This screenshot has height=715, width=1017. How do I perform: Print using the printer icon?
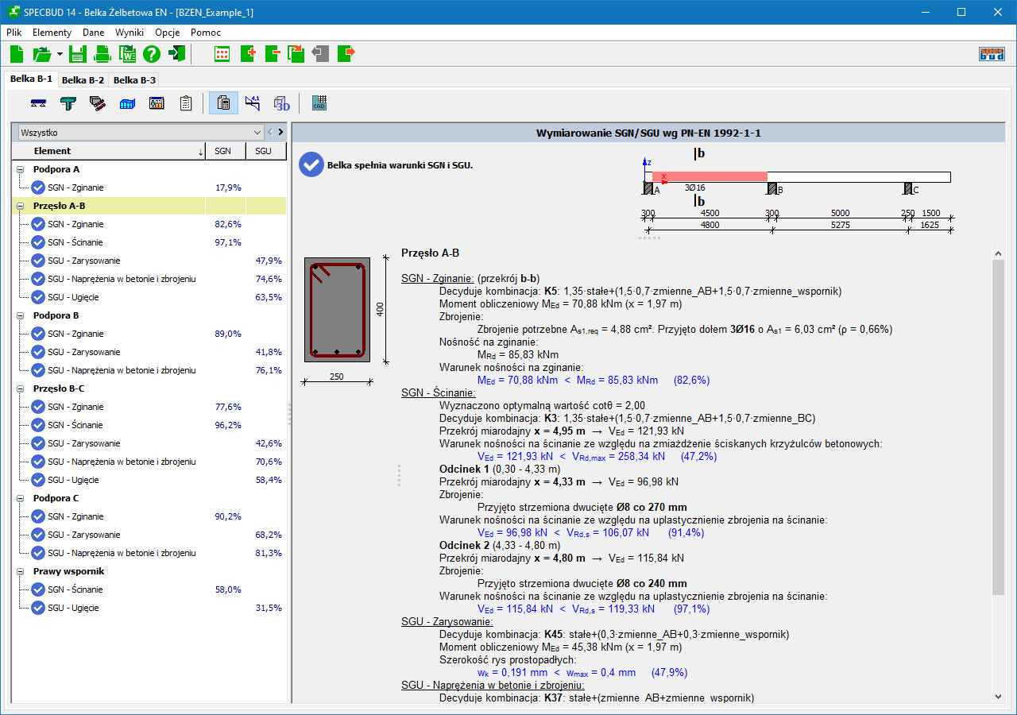pos(102,54)
